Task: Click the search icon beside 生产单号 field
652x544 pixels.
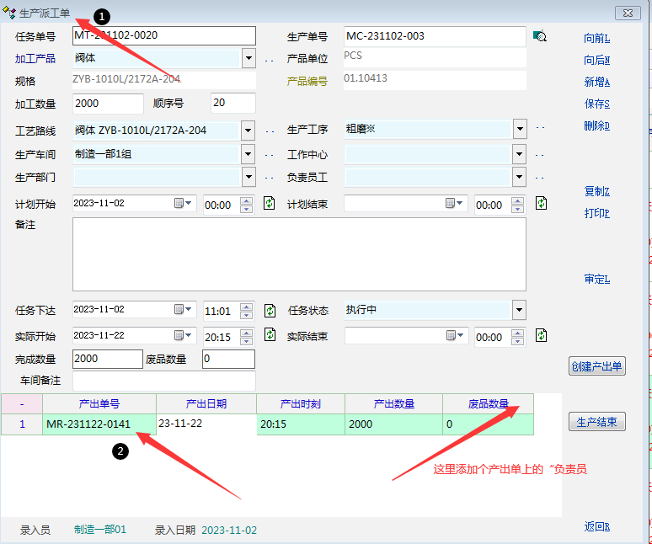Action: point(540,36)
